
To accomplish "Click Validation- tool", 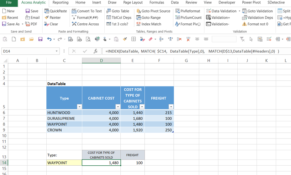I will tap(218, 24).
